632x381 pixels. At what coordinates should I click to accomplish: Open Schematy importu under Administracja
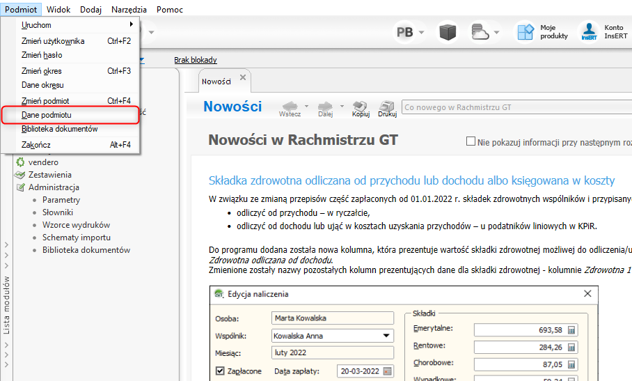77,238
